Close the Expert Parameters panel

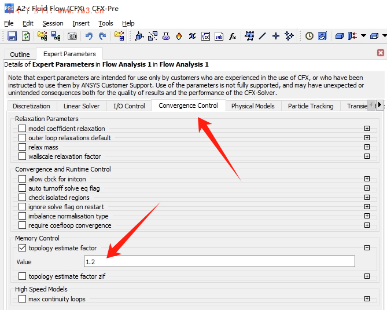point(381,53)
